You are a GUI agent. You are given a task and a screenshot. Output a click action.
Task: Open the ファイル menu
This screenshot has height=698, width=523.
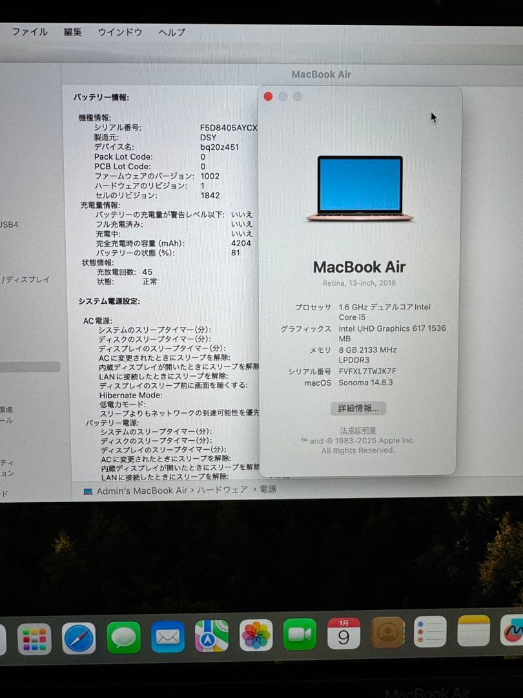[29, 32]
